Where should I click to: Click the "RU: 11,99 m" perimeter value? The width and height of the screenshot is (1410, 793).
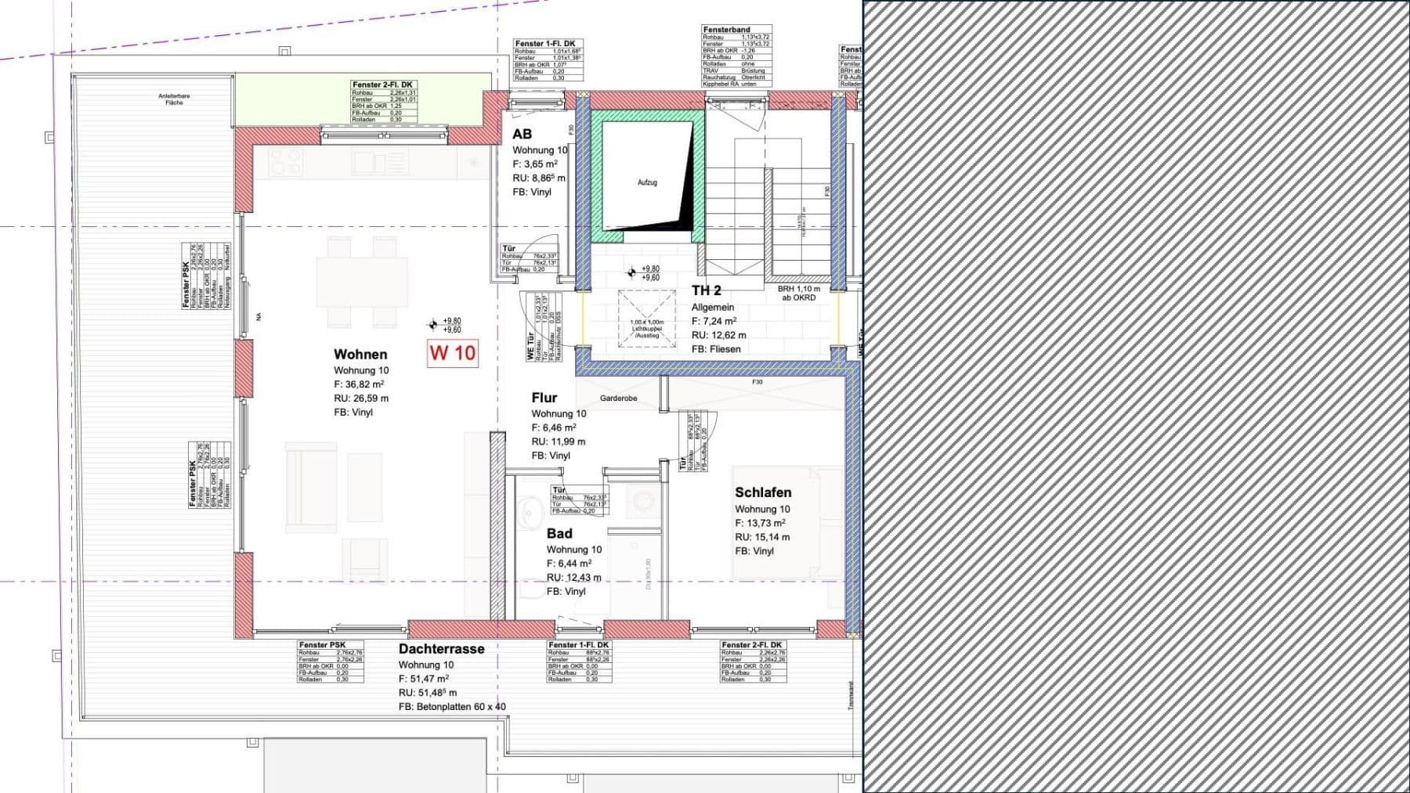(559, 442)
